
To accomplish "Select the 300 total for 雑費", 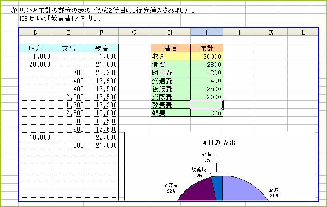I will (206, 113).
